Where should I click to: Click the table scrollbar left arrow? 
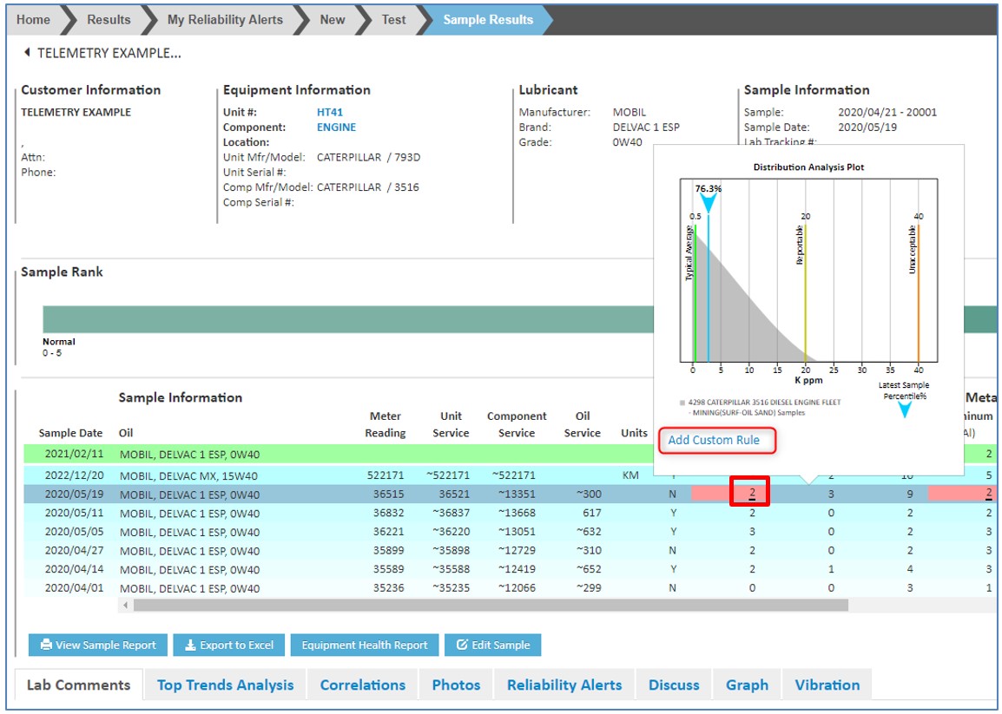125,605
